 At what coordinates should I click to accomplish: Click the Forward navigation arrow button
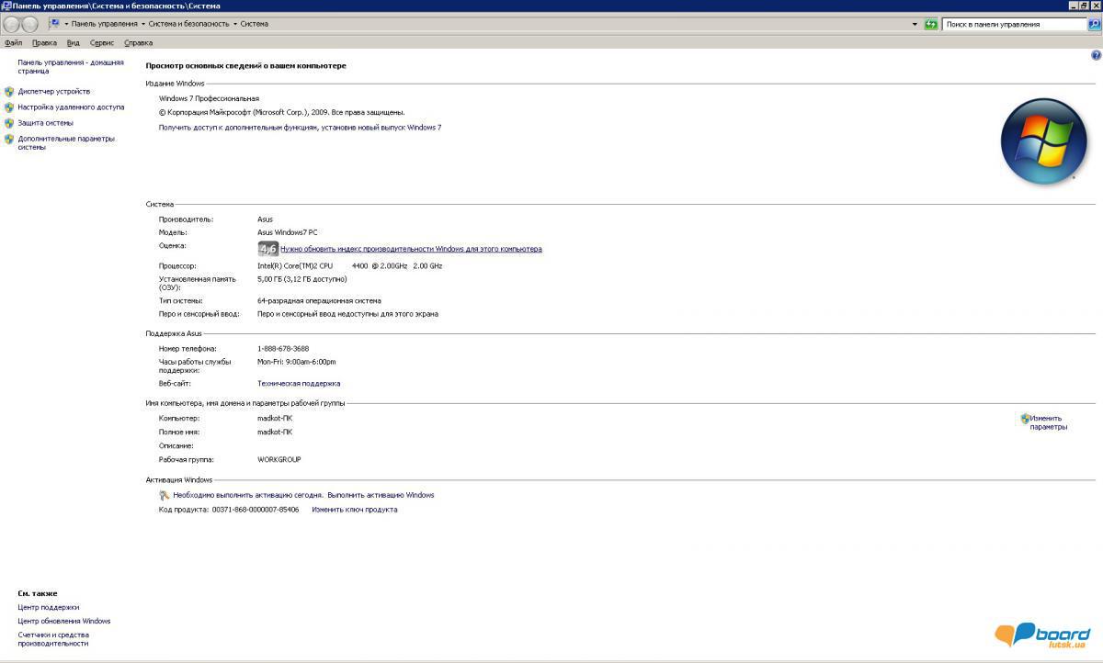29,25
